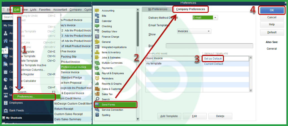
Task: Select the my template row
Action: pos(197,64)
